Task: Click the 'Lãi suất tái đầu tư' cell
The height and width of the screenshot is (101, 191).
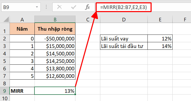Action: [x=124, y=46]
